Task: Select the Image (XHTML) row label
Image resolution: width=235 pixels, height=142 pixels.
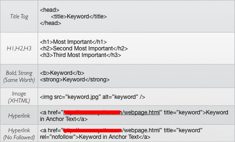Action: [x=19, y=97]
